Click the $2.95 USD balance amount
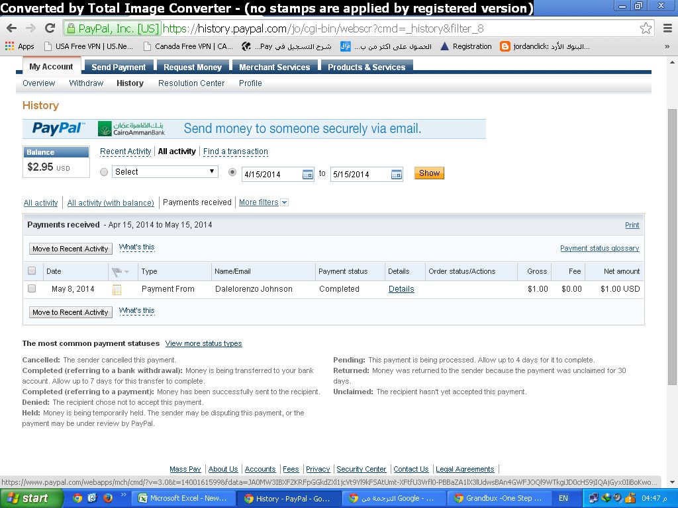 (x=48, y=167)
